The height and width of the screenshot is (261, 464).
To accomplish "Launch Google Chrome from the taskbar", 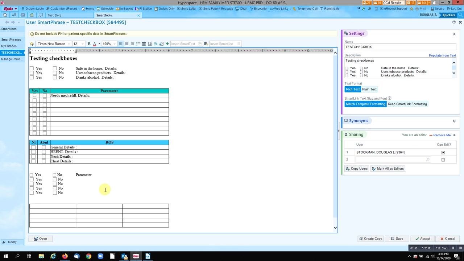I will (88, 256).
